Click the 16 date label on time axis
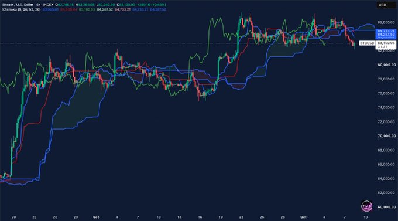Viewport: 398px width, 221px height. point(200,217)
